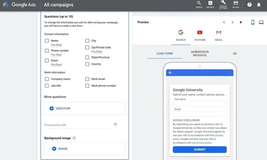267x160 pixels.
Task: Go to previous preview with left chevron
Action: pyautogui.click(x=224, y=22)
